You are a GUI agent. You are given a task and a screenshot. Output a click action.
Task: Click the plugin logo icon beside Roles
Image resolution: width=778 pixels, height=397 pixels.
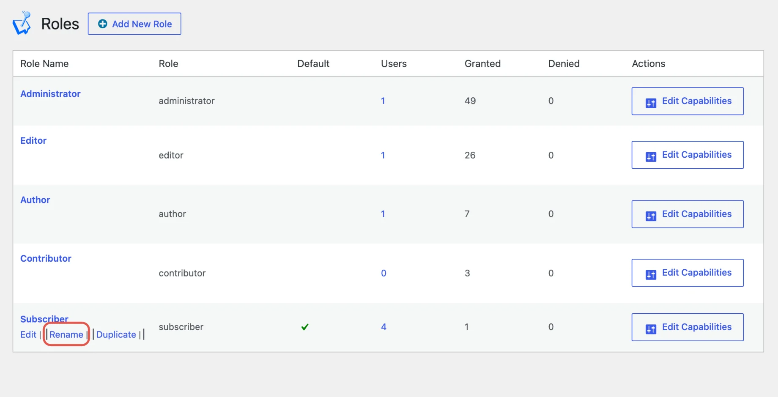22,23
